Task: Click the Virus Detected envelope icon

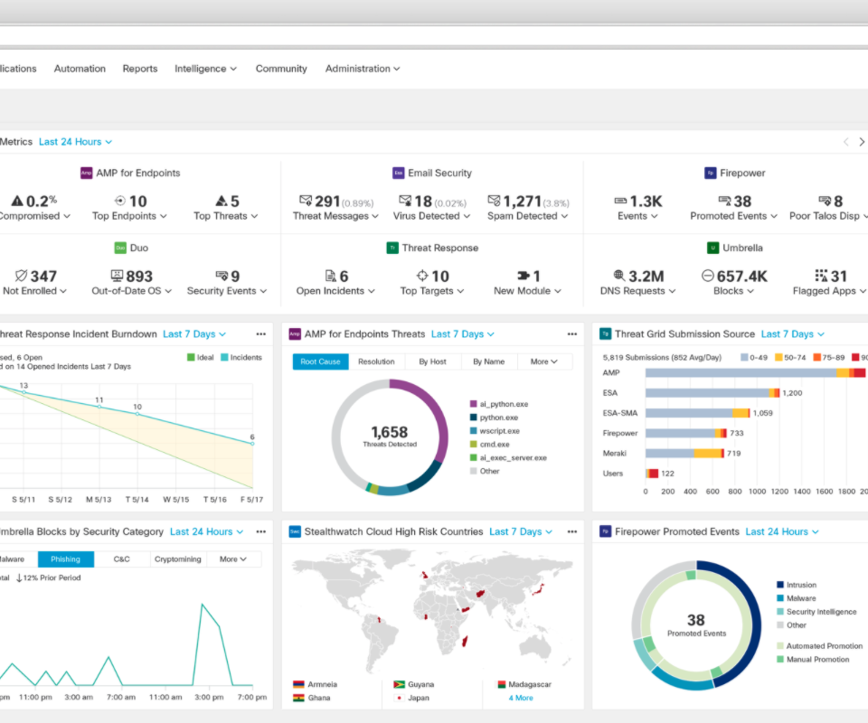Action: click(405, 201)
